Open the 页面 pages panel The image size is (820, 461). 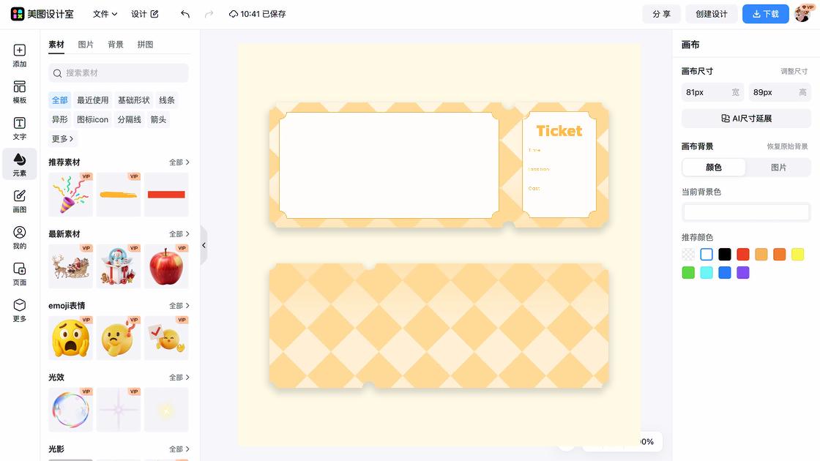20,274
